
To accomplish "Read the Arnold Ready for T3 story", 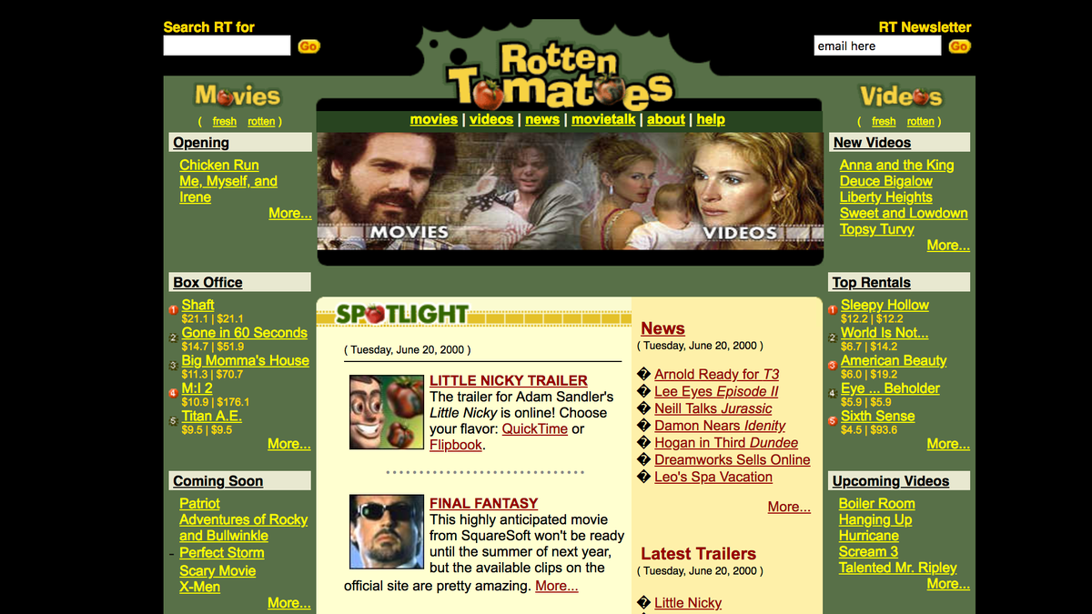I will pos(717,374).
